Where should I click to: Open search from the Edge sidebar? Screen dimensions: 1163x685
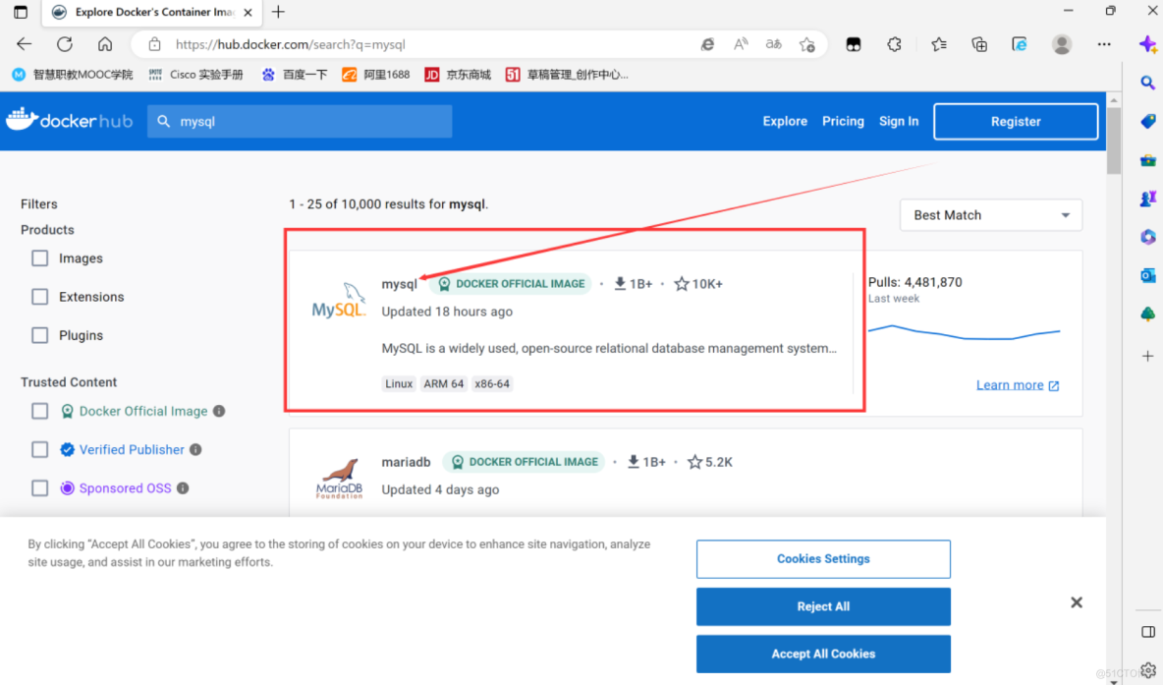click(x=1147, y=83)
